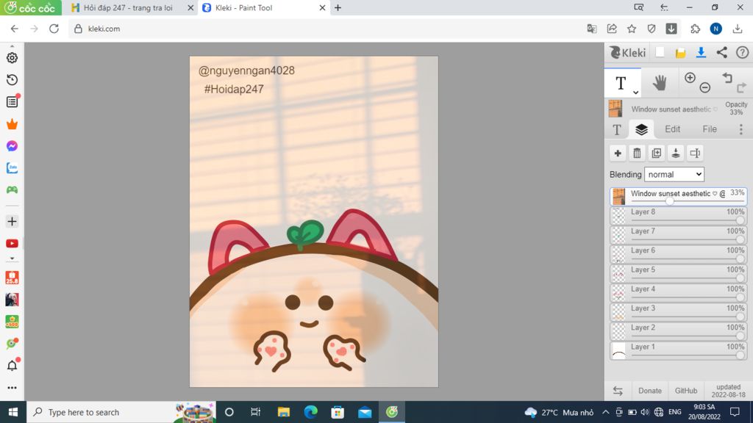Select the Text tool
Viewport: 753px width, 423px height.
621,81
